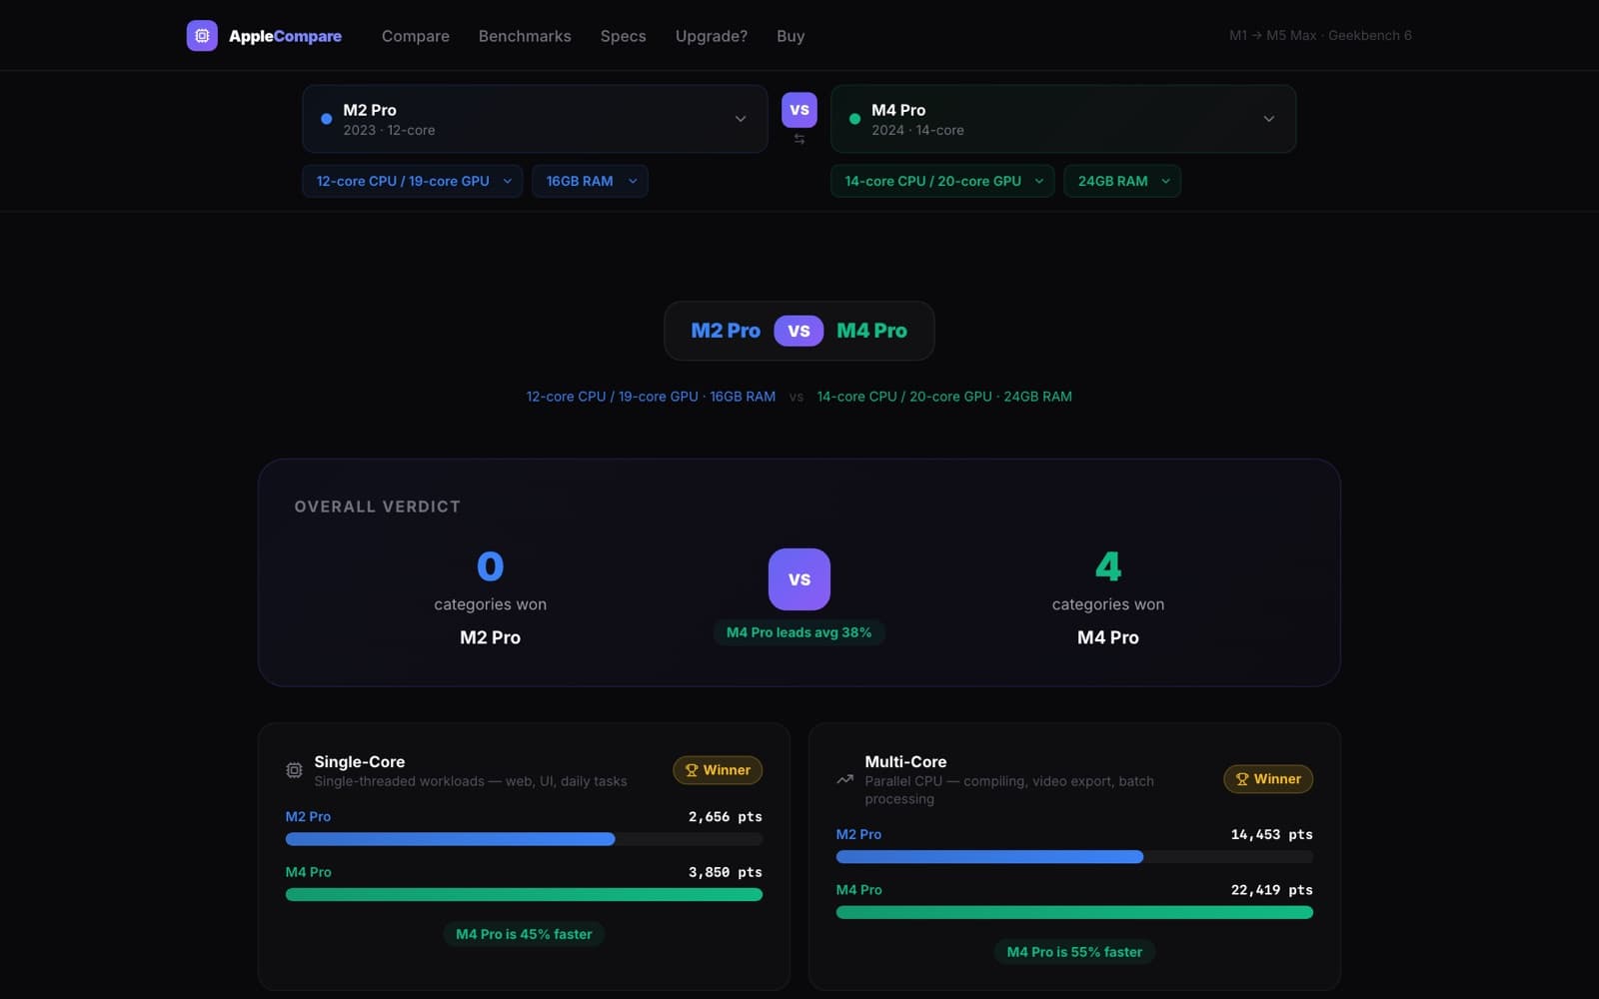The width and height of the screenshot is (1599, 999).
Task: Click the green dot beside M4 Pro selector
Action: (854, 119)
